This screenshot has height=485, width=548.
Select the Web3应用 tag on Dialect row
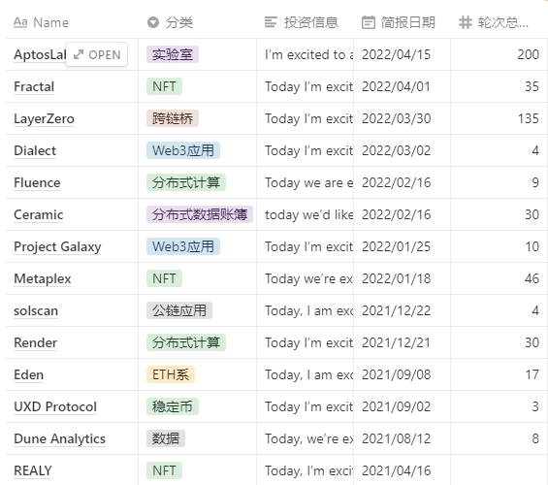coord(183,150)
